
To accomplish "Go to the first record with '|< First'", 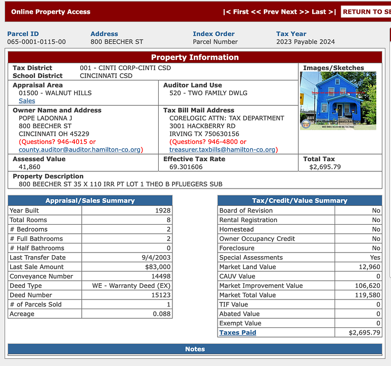I will 236,12.
